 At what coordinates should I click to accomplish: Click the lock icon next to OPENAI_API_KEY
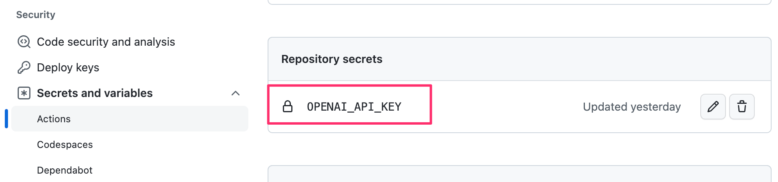(x=288, y=107)
